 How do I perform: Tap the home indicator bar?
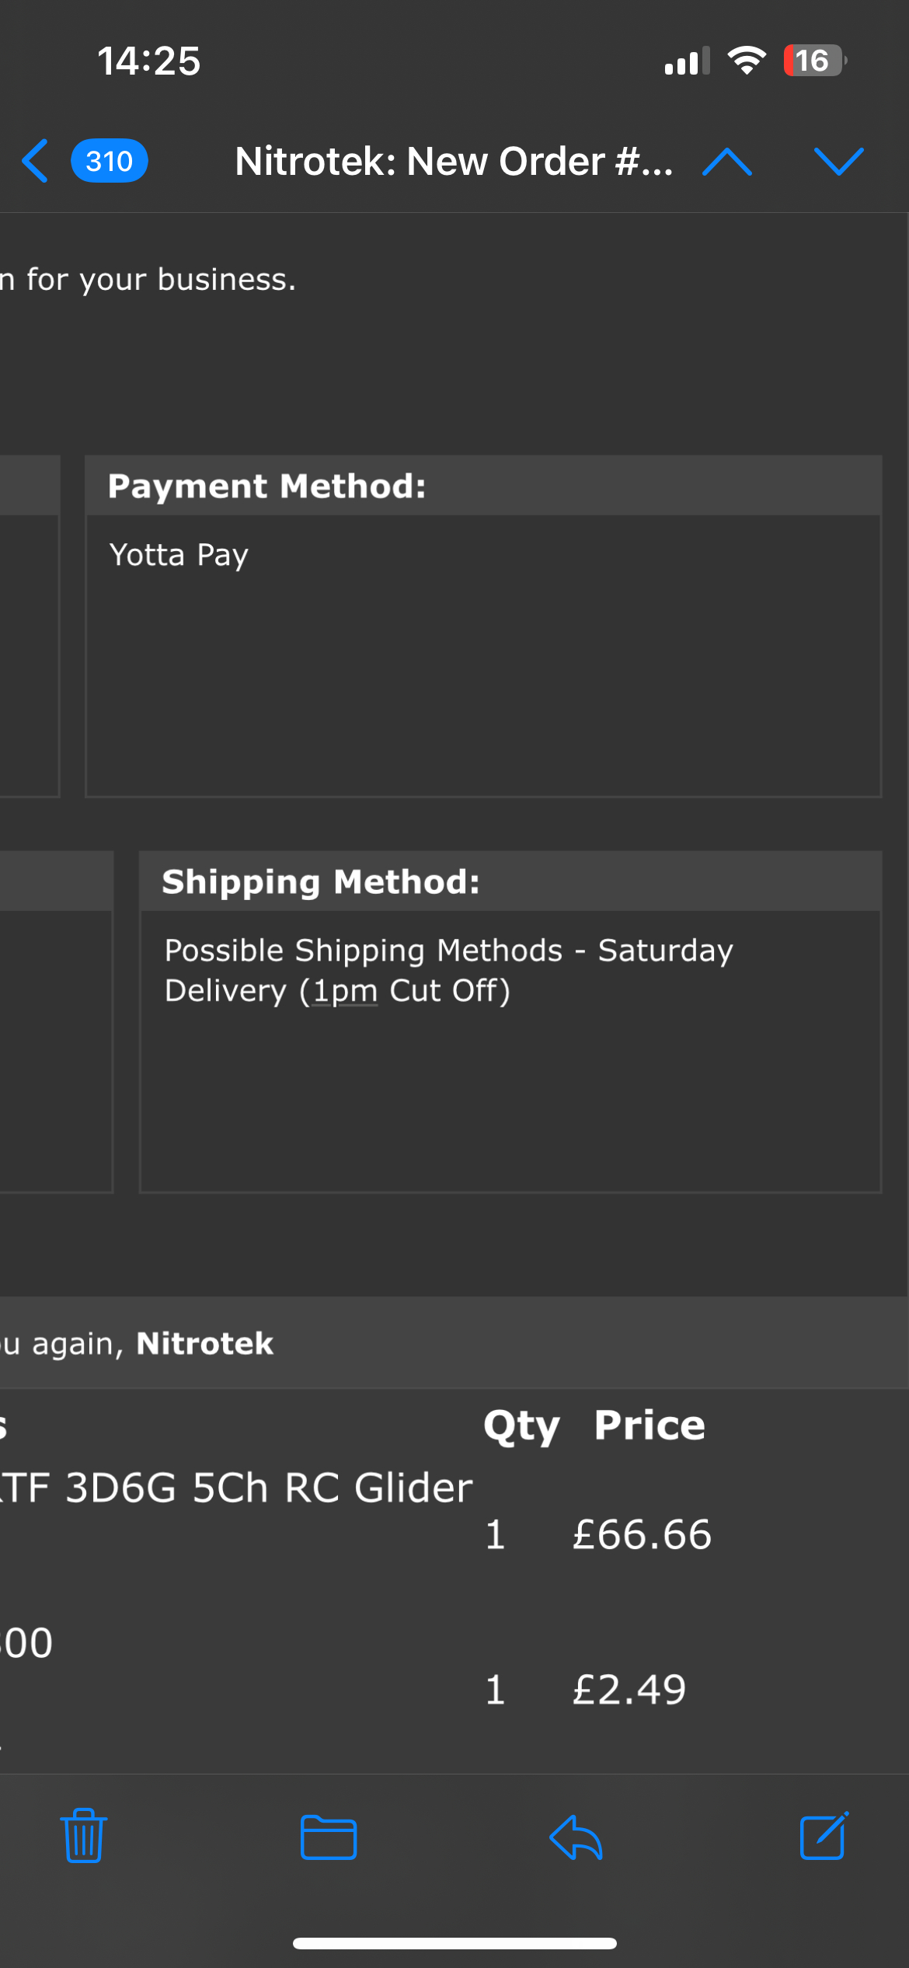click(454, 1943)
